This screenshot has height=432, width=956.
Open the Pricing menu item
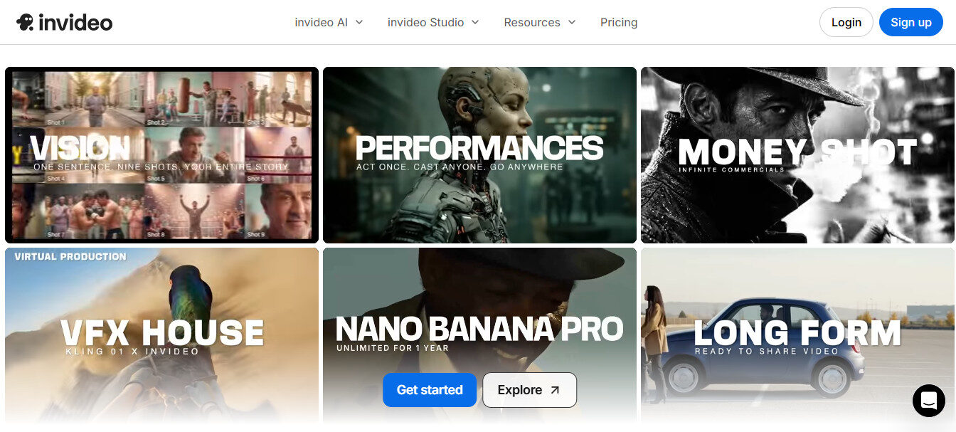(619, 22)
